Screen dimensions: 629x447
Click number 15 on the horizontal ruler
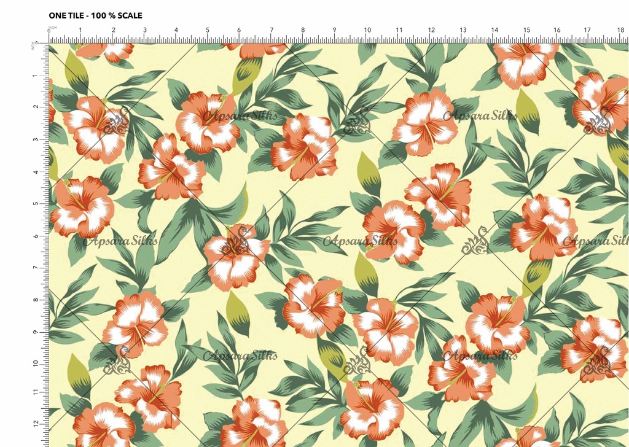click(526, 30)
